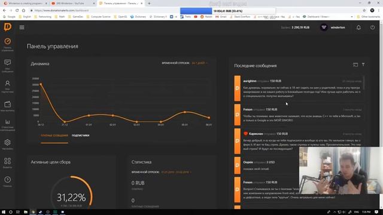
Task: Open a new browser tab
Action: pos(149,4)
